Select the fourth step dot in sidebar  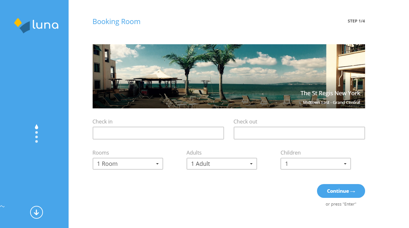[37, 141]
